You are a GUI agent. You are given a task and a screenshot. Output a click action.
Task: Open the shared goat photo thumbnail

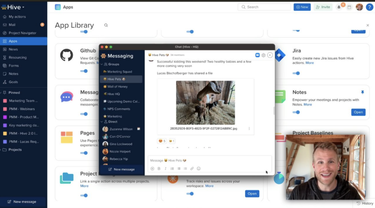(205, 103)
